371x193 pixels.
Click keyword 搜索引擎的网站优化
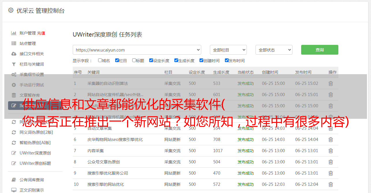pos(106,184)
